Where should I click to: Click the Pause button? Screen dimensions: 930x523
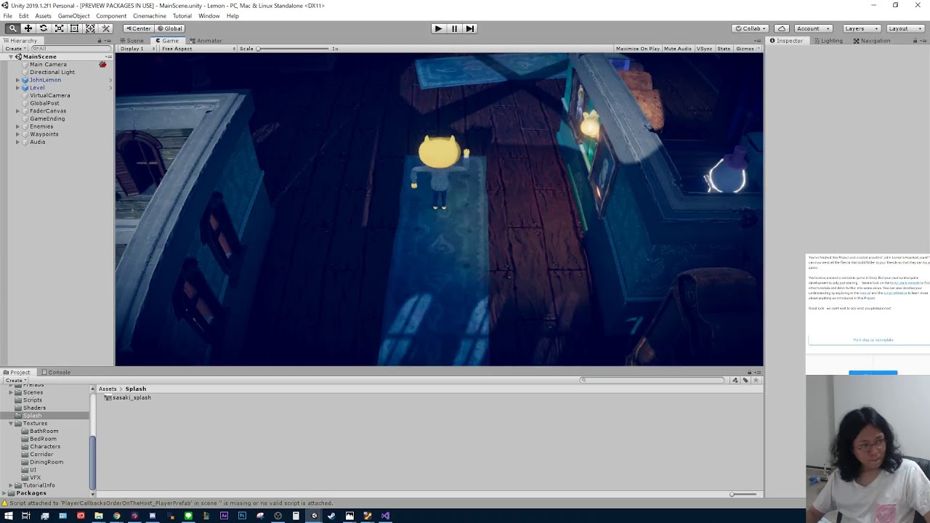(454, 28)
